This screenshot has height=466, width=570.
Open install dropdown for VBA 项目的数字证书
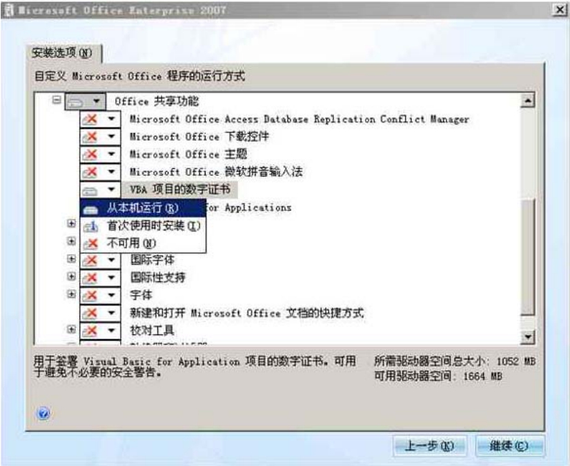click(110, 189)
